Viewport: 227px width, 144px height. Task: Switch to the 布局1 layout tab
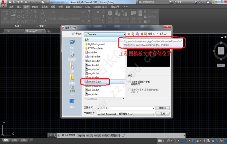coord(15,140)
